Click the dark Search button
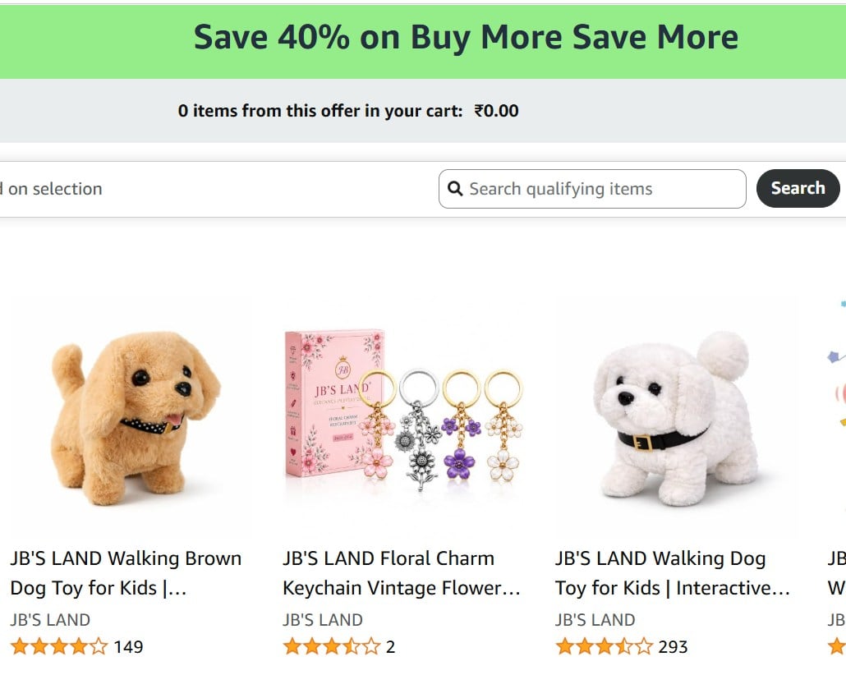This screenshot has width=846, height=675. pos(798,188)
